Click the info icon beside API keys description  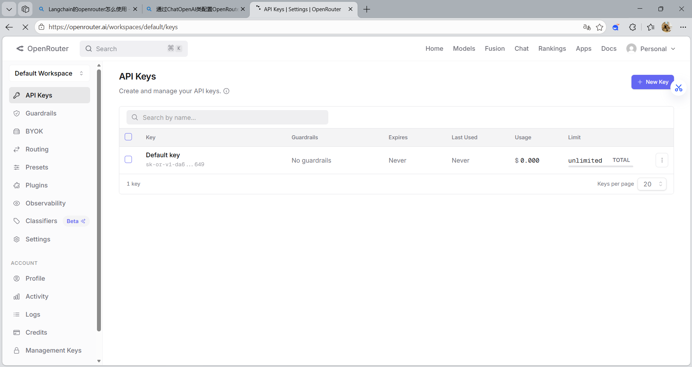point(226,91)
